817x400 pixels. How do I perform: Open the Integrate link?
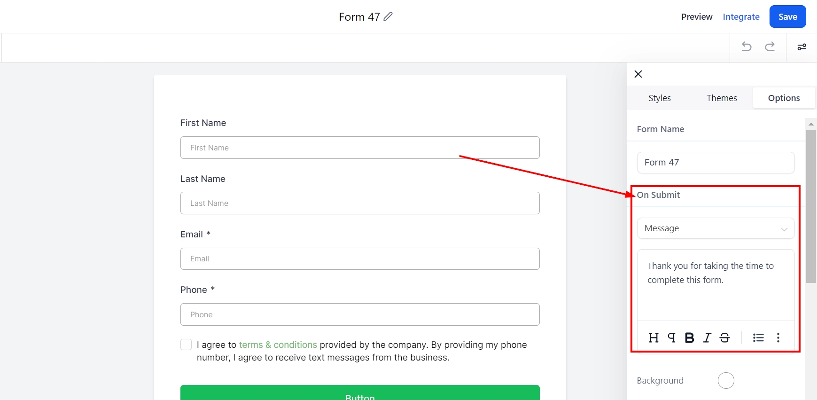point(741,17)
